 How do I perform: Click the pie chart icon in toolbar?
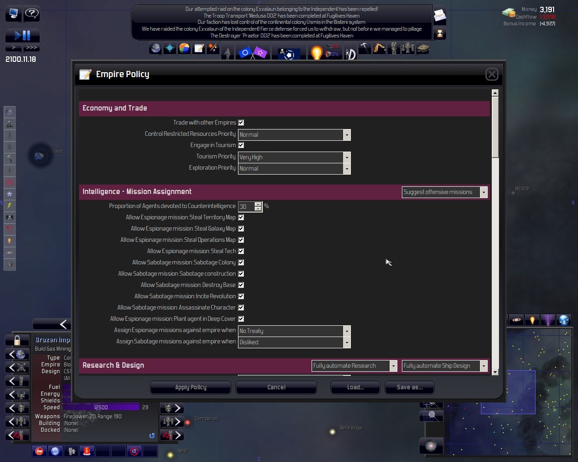(184, 48)
